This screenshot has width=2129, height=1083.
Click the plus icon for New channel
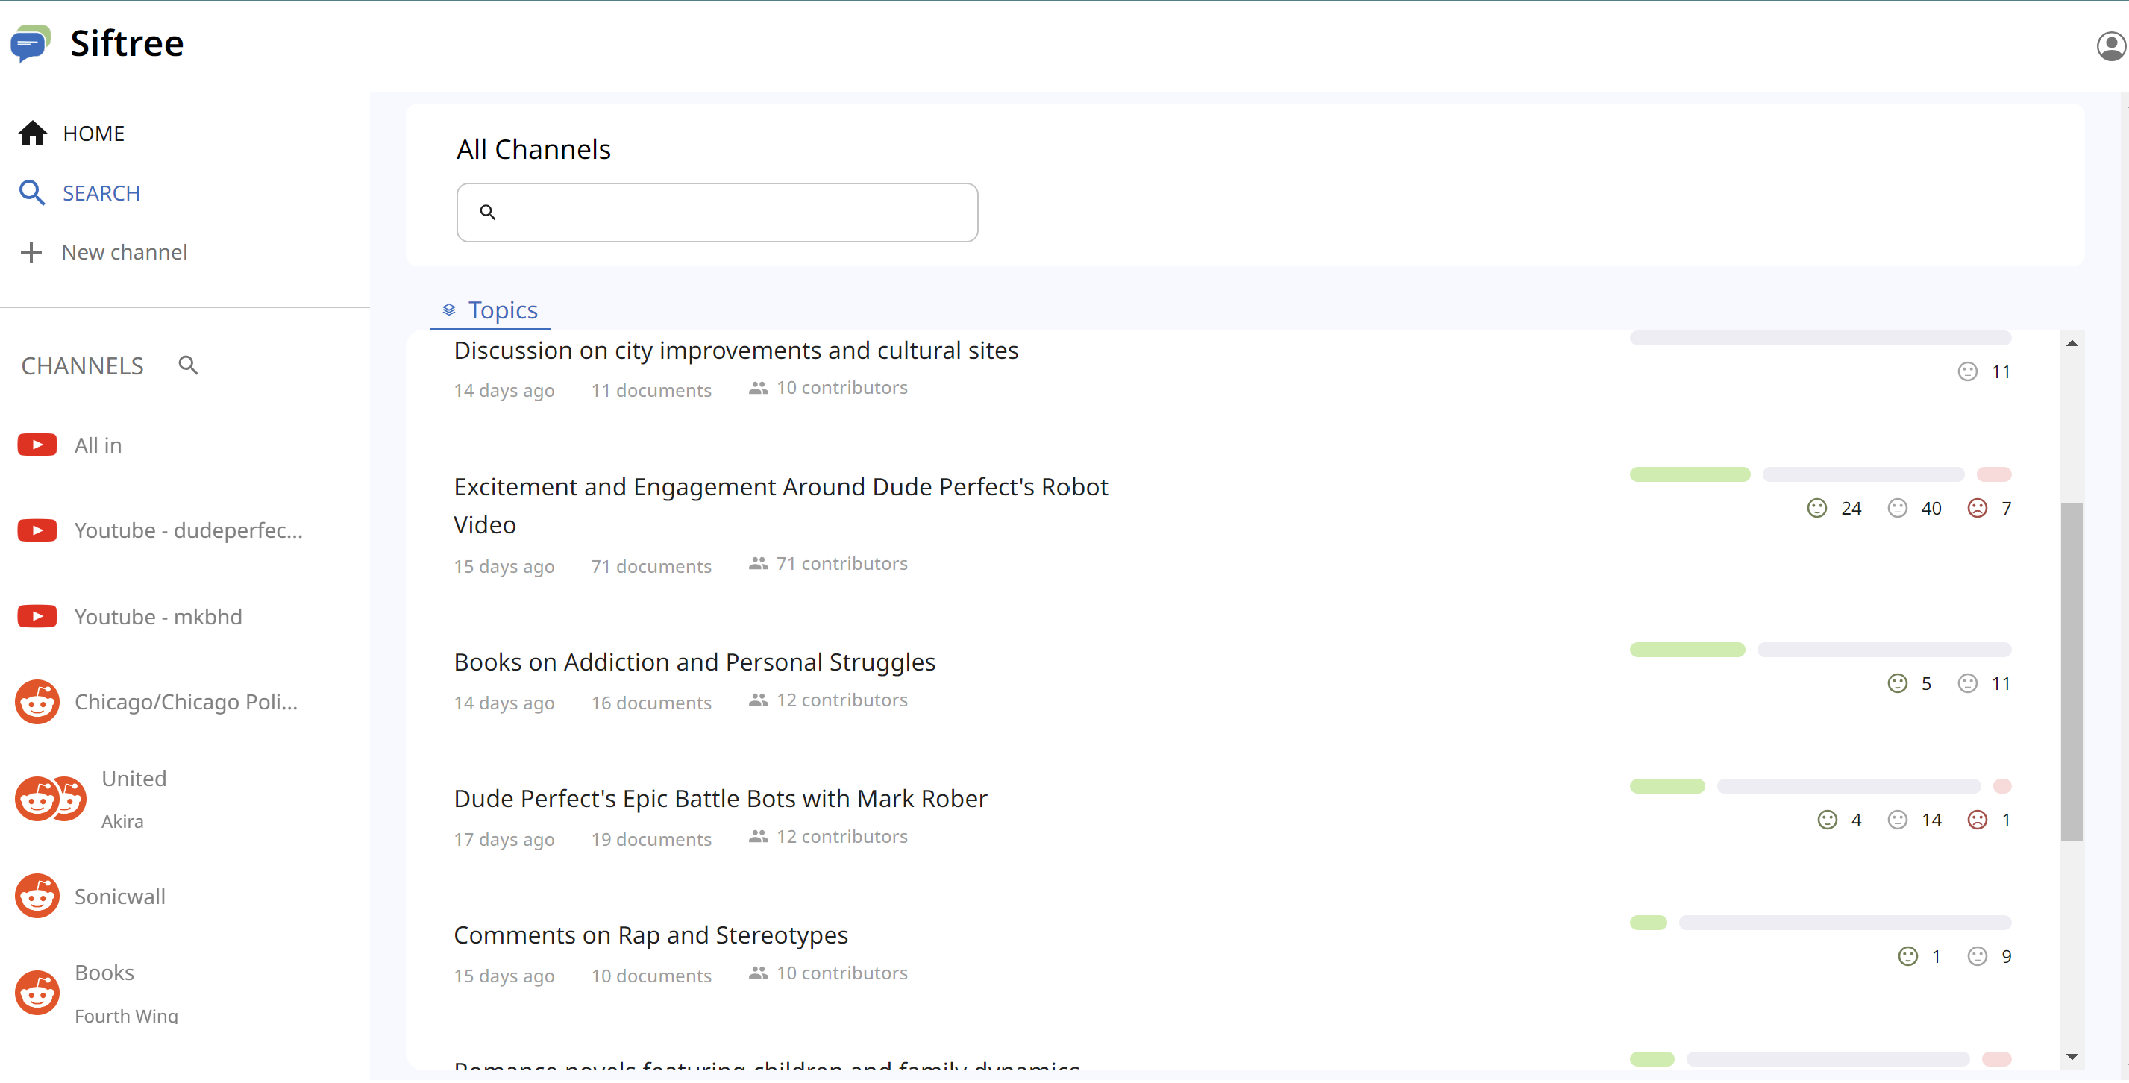click(31, 253)
